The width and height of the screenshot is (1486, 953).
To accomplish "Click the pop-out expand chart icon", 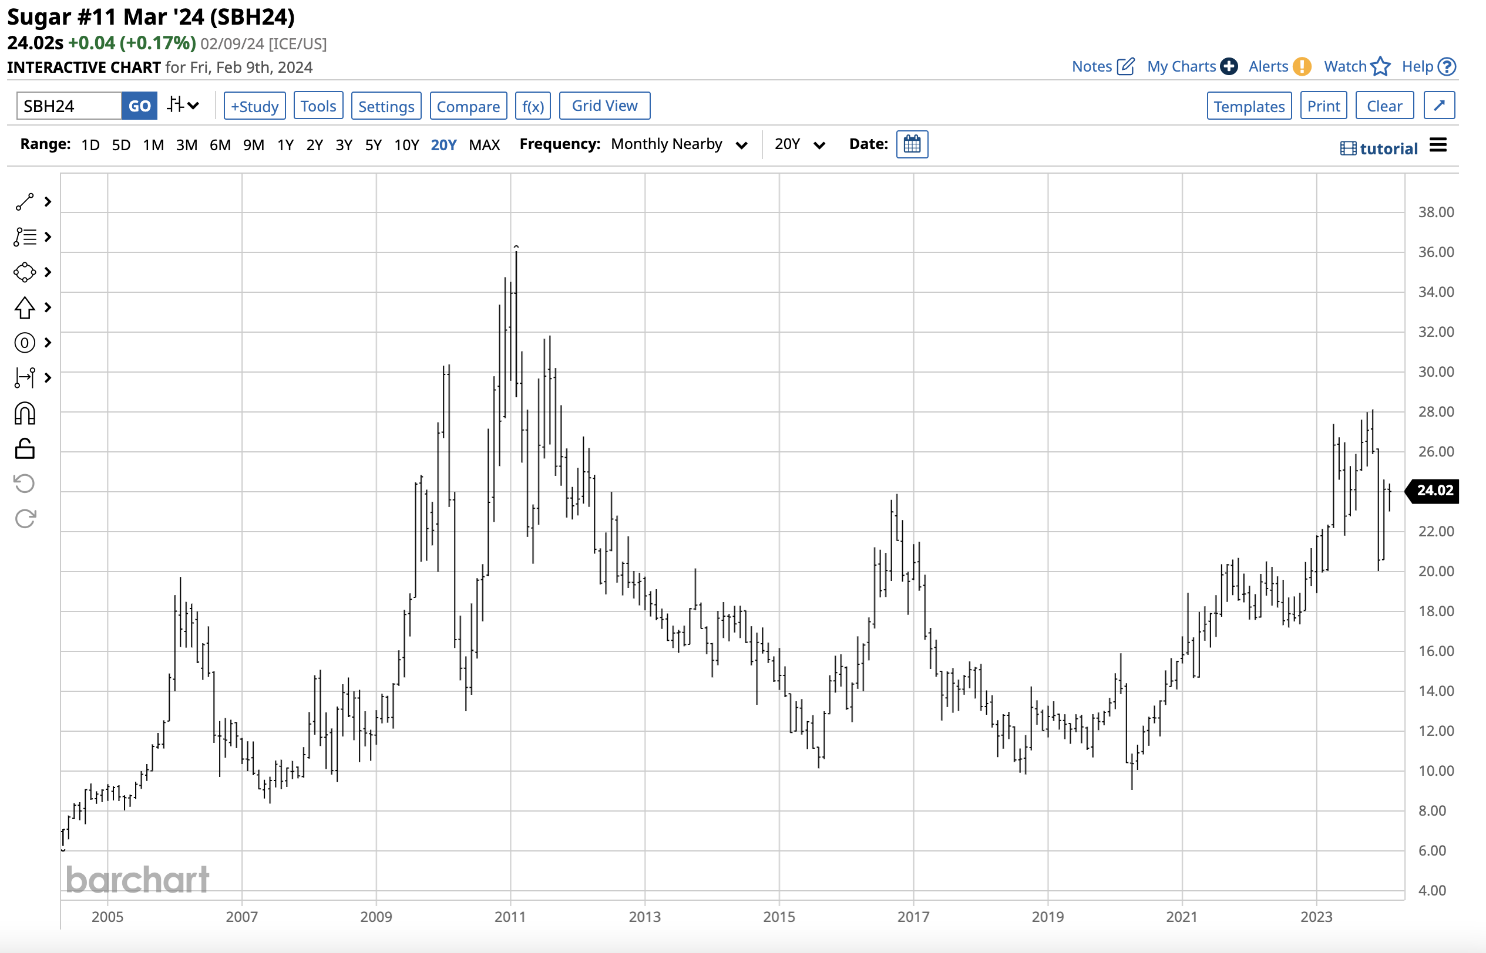I will click(x=1439, y=105).
